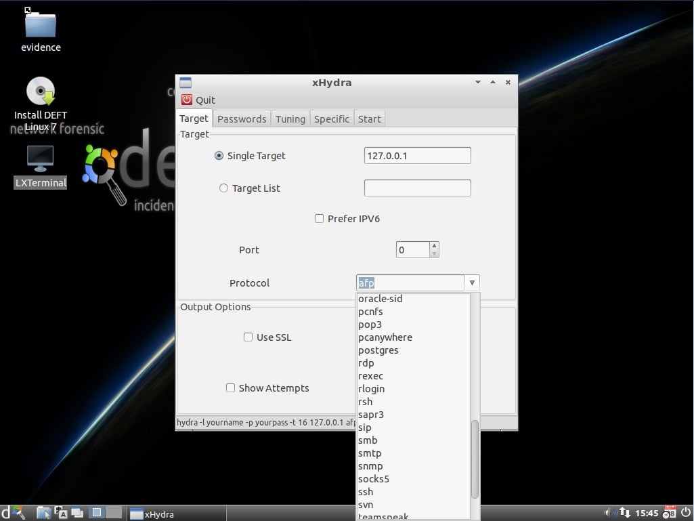The image size is (694, 521).
Task: Switch to the Specific tab
Action: tap(332, 119)
